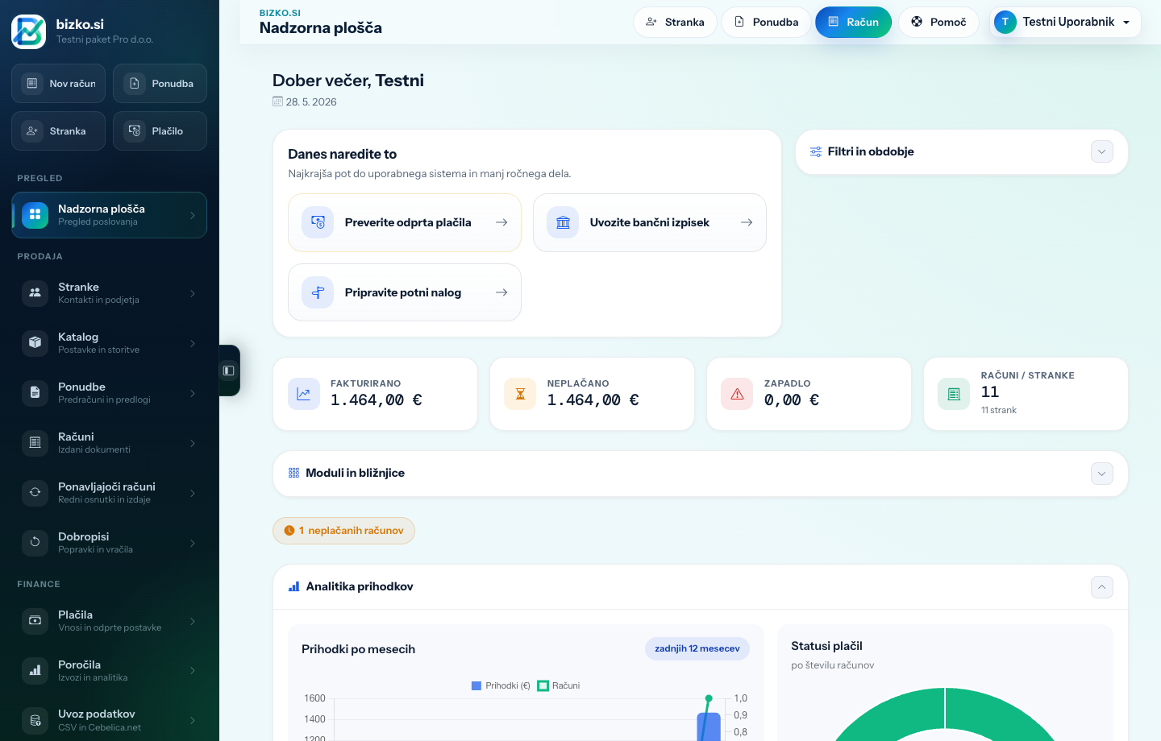Click the Računi list icon in sidebar
Viewport: 1161px width, 741px height.
click(35, 443)
